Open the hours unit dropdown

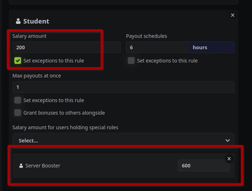212,47
